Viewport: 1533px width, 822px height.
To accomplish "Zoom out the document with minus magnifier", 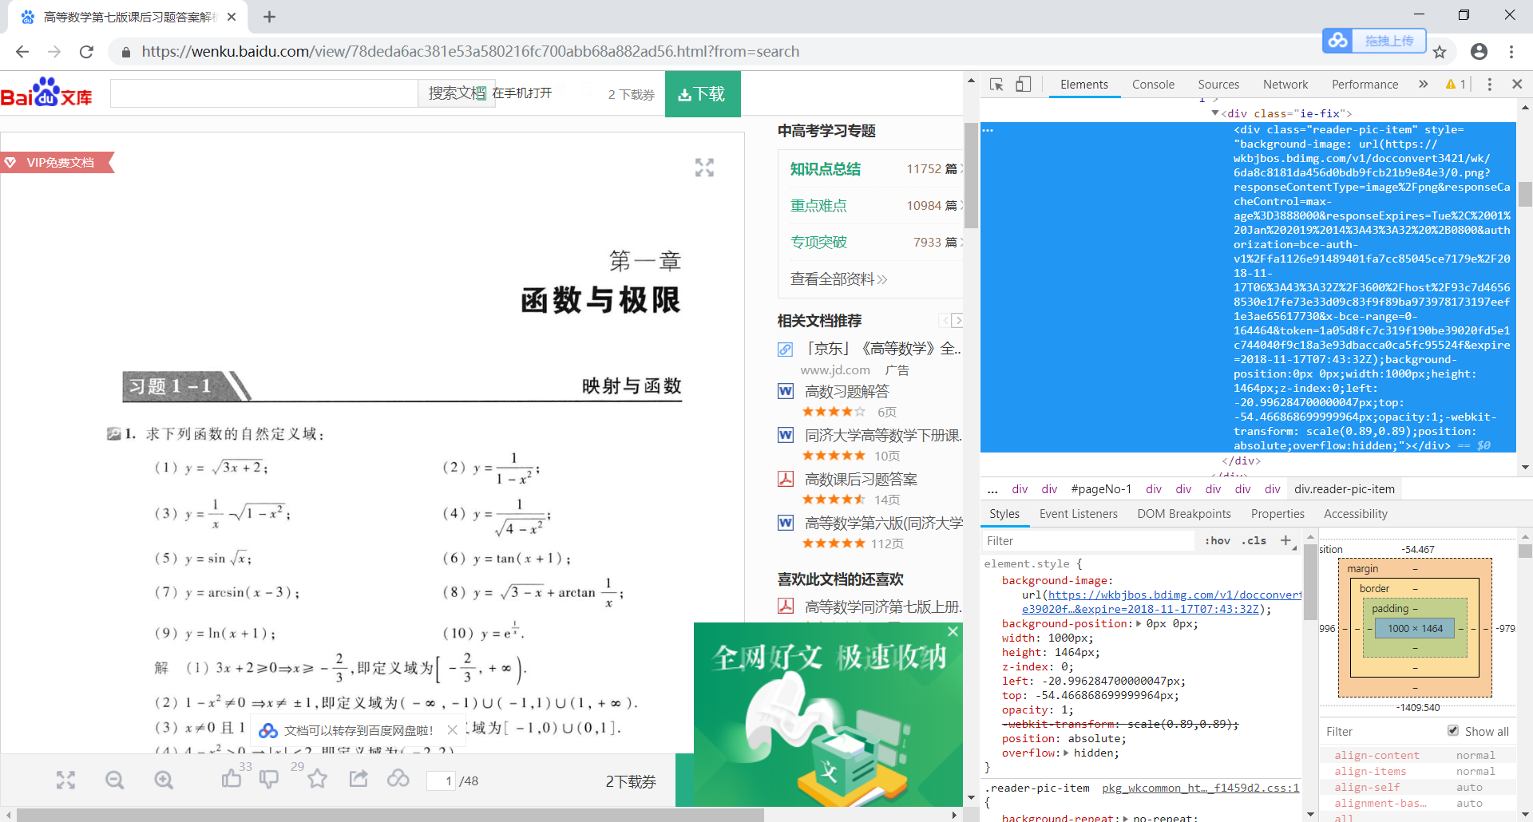I will [x=115, y=780].
